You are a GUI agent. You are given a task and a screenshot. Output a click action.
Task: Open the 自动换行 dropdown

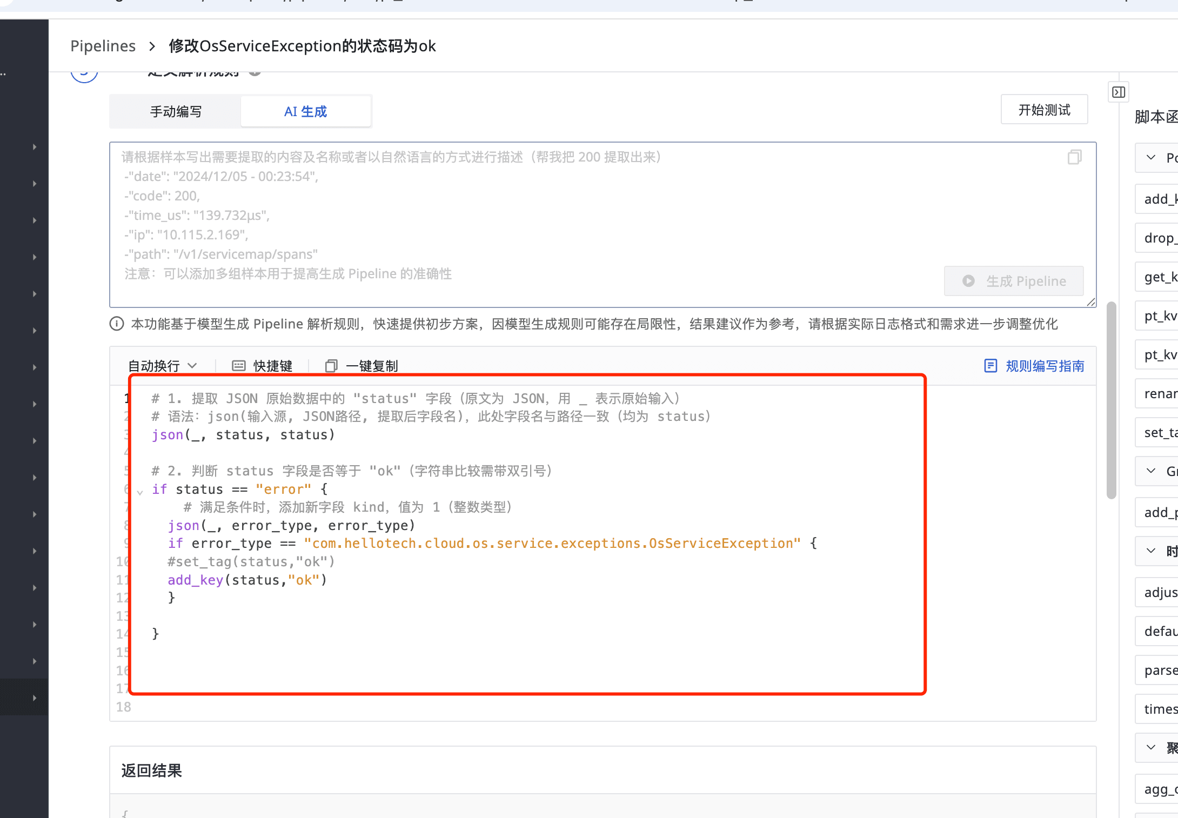(162, 366)
